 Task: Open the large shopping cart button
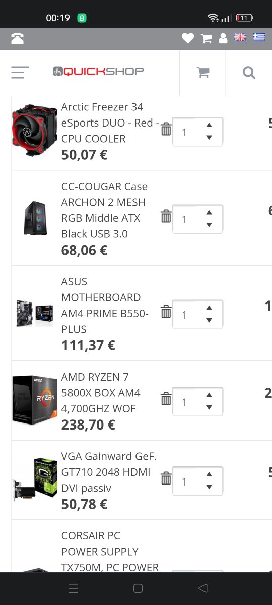click(x=203, y=73)
